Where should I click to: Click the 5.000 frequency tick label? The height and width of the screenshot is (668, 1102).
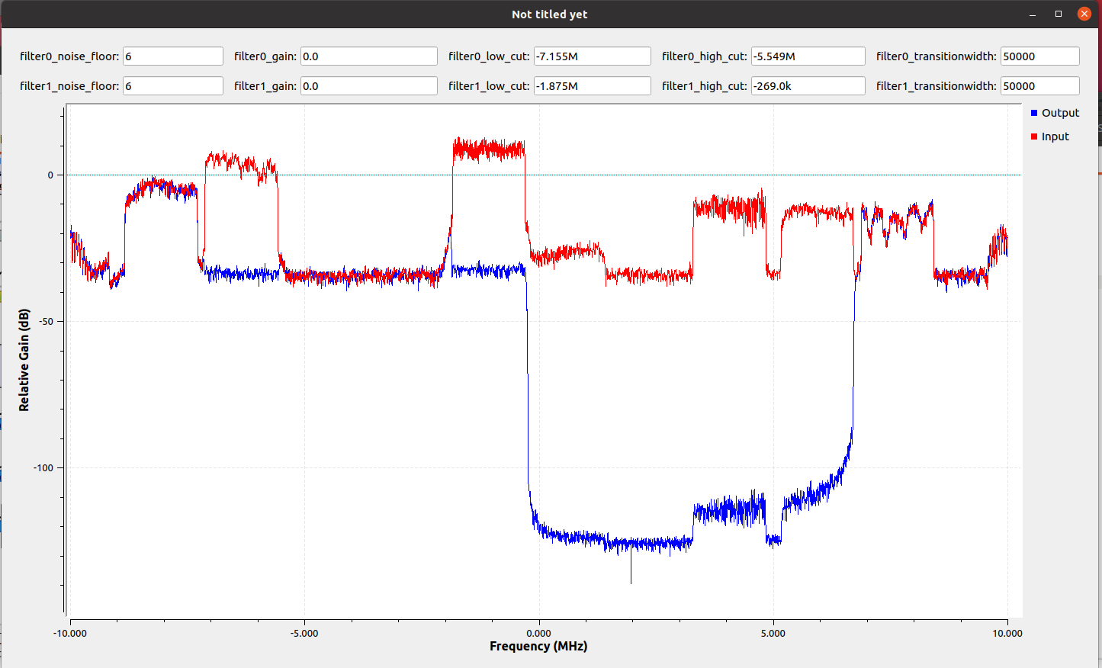click(x=773, y=634)
